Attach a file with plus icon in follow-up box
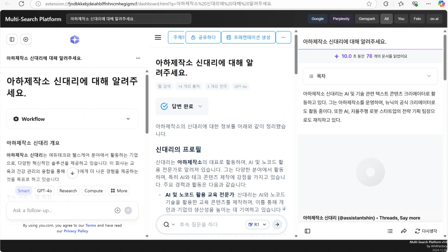 117,210
